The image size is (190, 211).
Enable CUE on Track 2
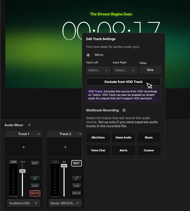click(x=77, y=186)
